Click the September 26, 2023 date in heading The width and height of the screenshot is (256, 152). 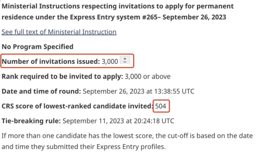194,17
